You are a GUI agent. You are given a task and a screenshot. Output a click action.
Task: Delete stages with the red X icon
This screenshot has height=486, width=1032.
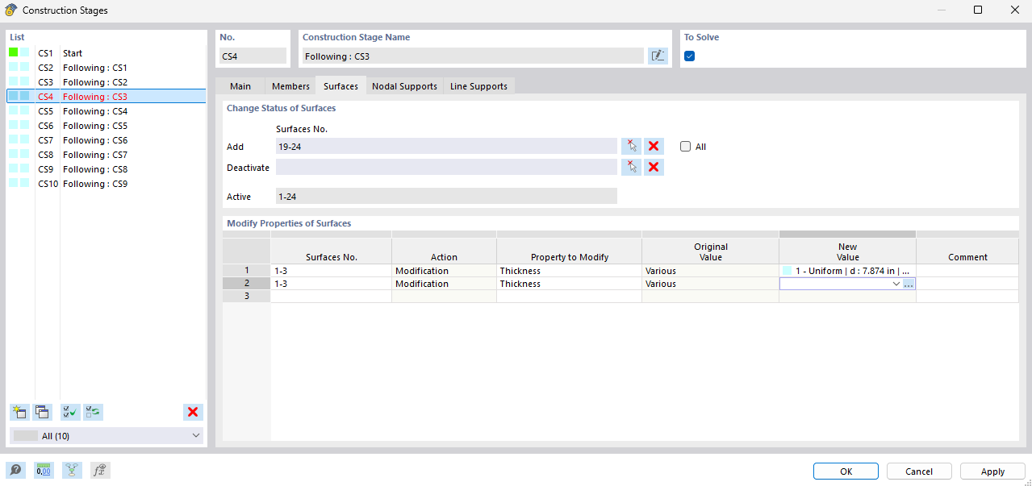[193, 412]
